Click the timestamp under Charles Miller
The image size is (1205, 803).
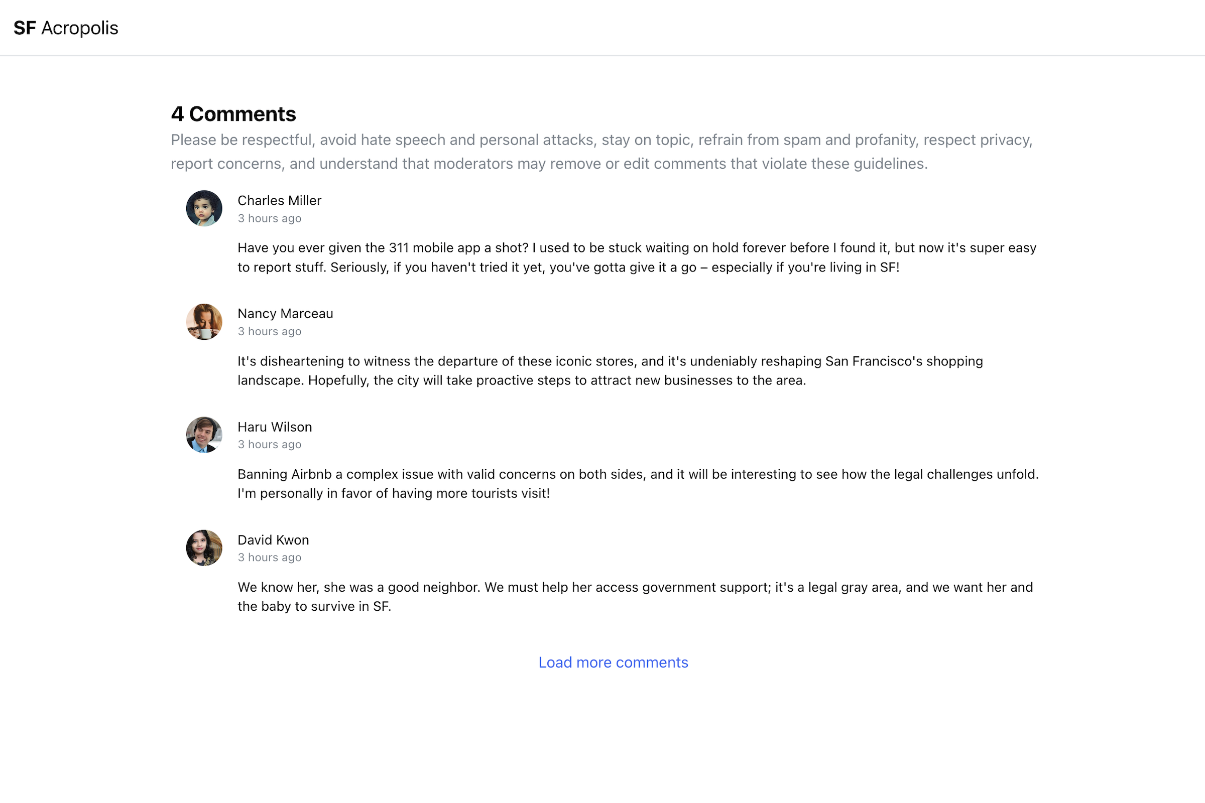(x=270, y=218)
